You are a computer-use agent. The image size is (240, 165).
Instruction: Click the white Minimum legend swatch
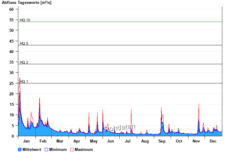pyautogui.click(x=46, y=149)
